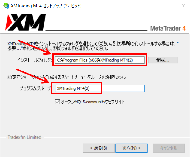Click the red arrow pointing to install folder
Viewport: 190px width, 157px height.
[x=35, y=47]
